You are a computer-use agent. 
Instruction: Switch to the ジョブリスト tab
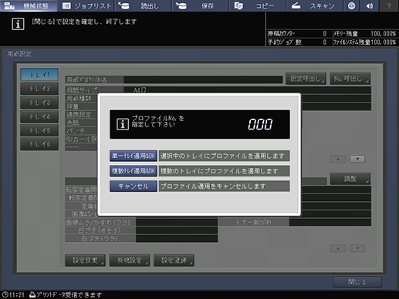click(86, 5)
